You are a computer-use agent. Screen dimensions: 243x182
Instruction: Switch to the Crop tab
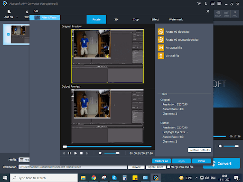(136, 19)
